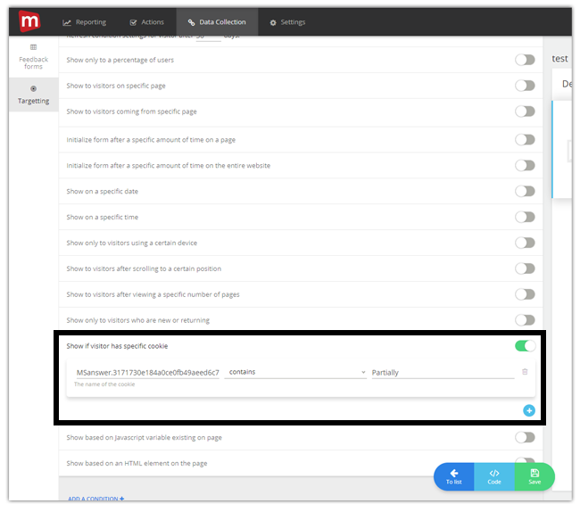This screenshot has width=580, height=512.
Task: Toggle Show to visitors coming from specific page
Action: point(525,111)
